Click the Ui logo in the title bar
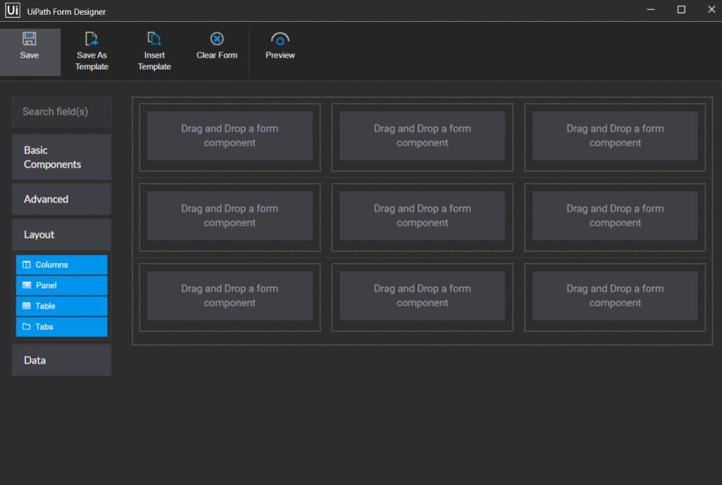Screen dimensions: 722x485 (12, 11)
